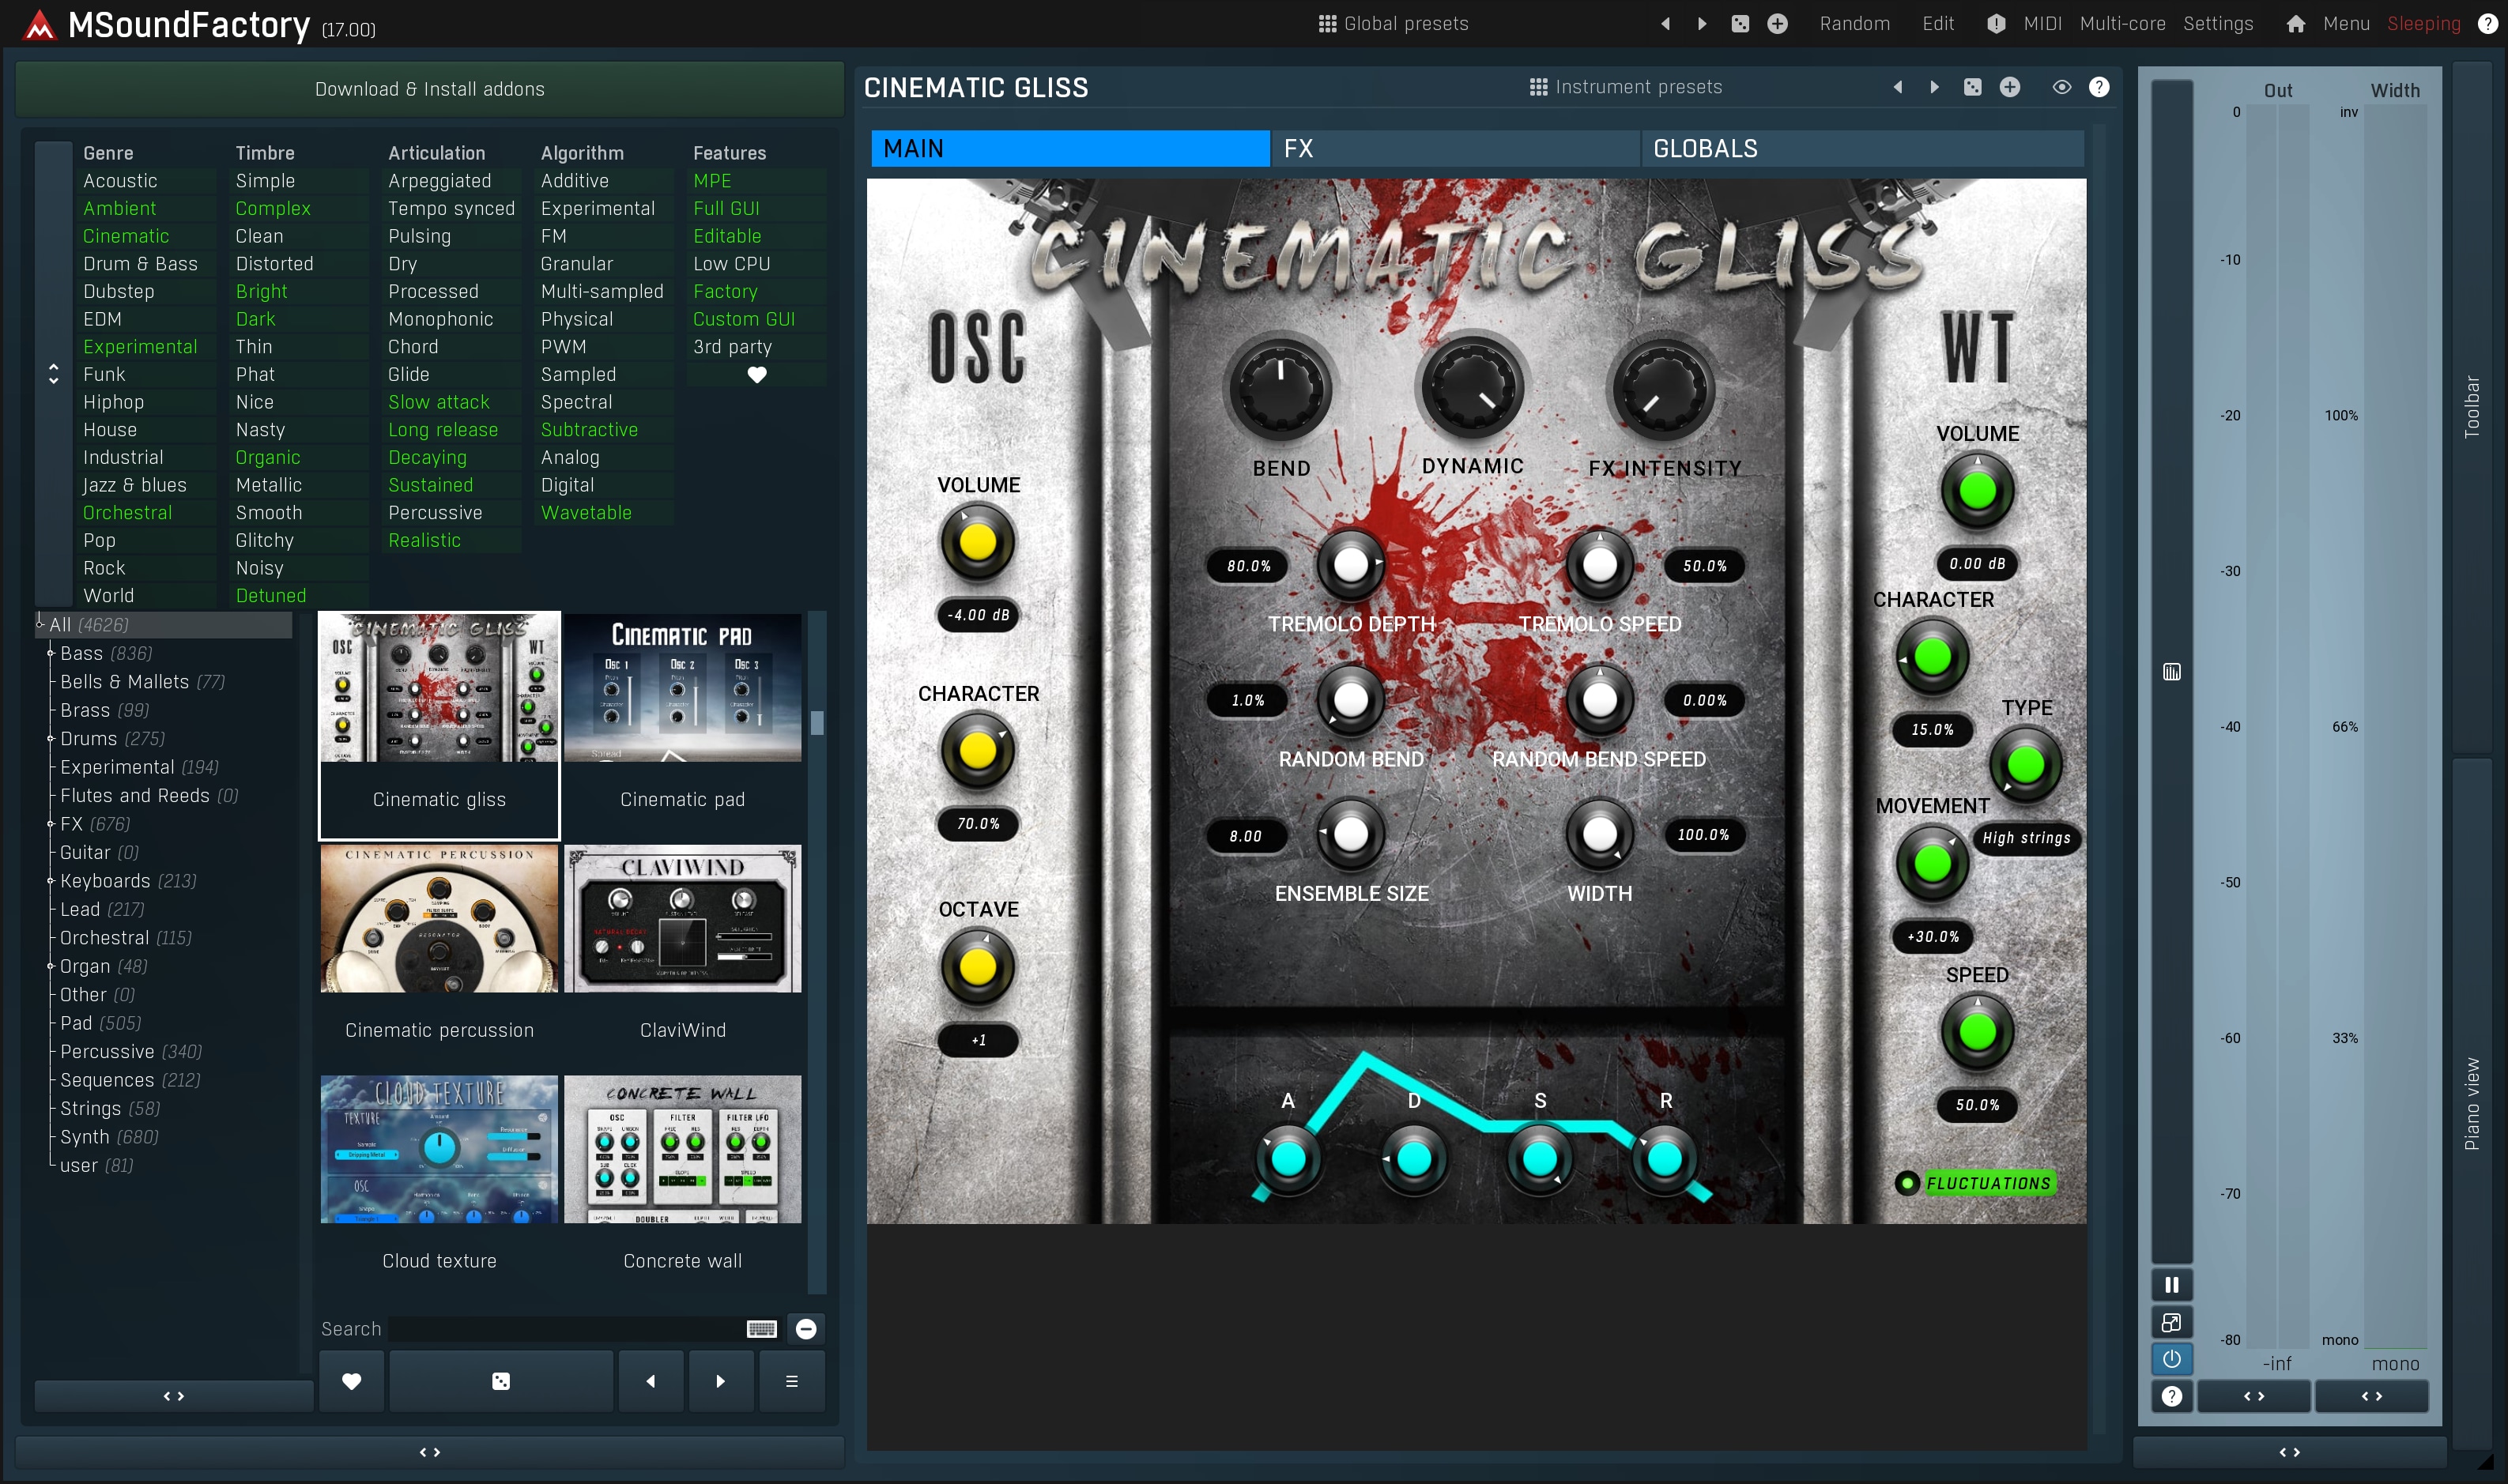2508x1484 pixels.
Task: Open the hamburger menu under the preset list
Action: [x=791, y=1381]
